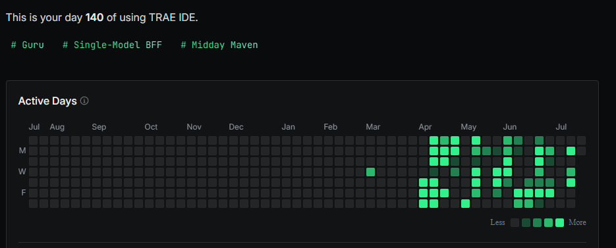Click the bold "140" day count
Image resolution: width=616 pixels, height=248 pixels.
click(95, 18)
